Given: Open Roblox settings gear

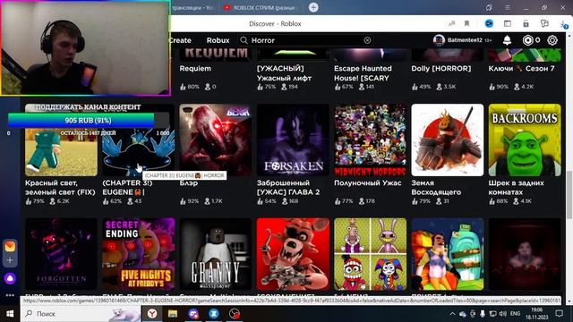Looking at the screenshot, I should tap(552, 40).
